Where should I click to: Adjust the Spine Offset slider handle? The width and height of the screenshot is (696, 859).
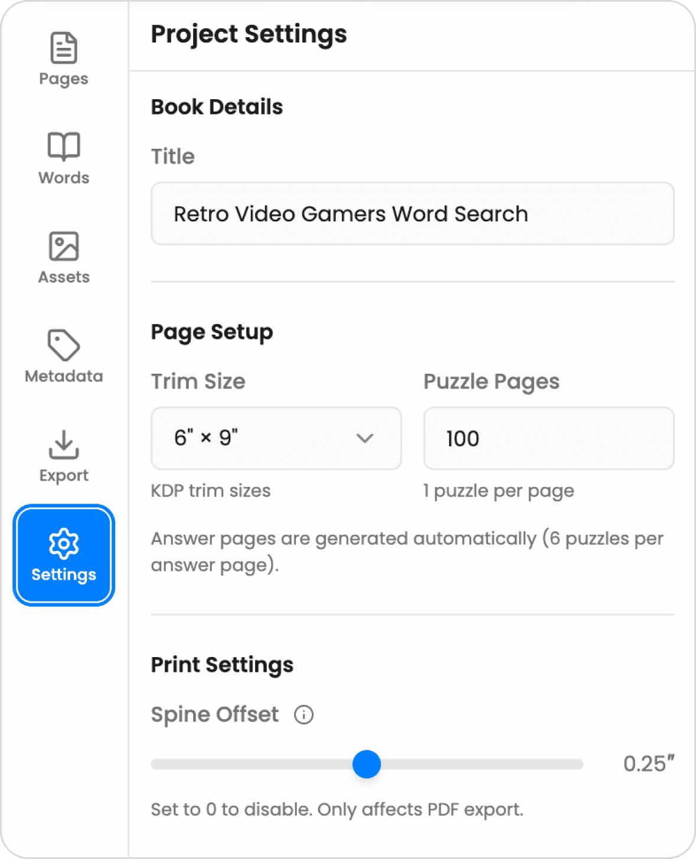point(367,764)
